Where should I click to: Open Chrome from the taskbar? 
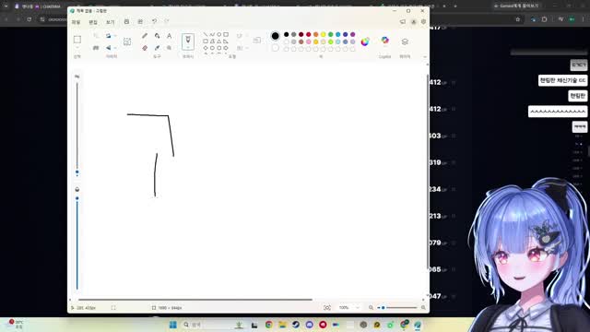[268, 325]
